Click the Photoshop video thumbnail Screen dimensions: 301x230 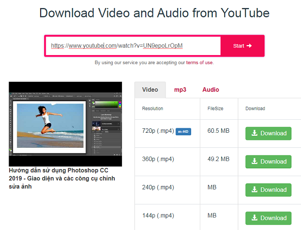(x=65, y=124)
